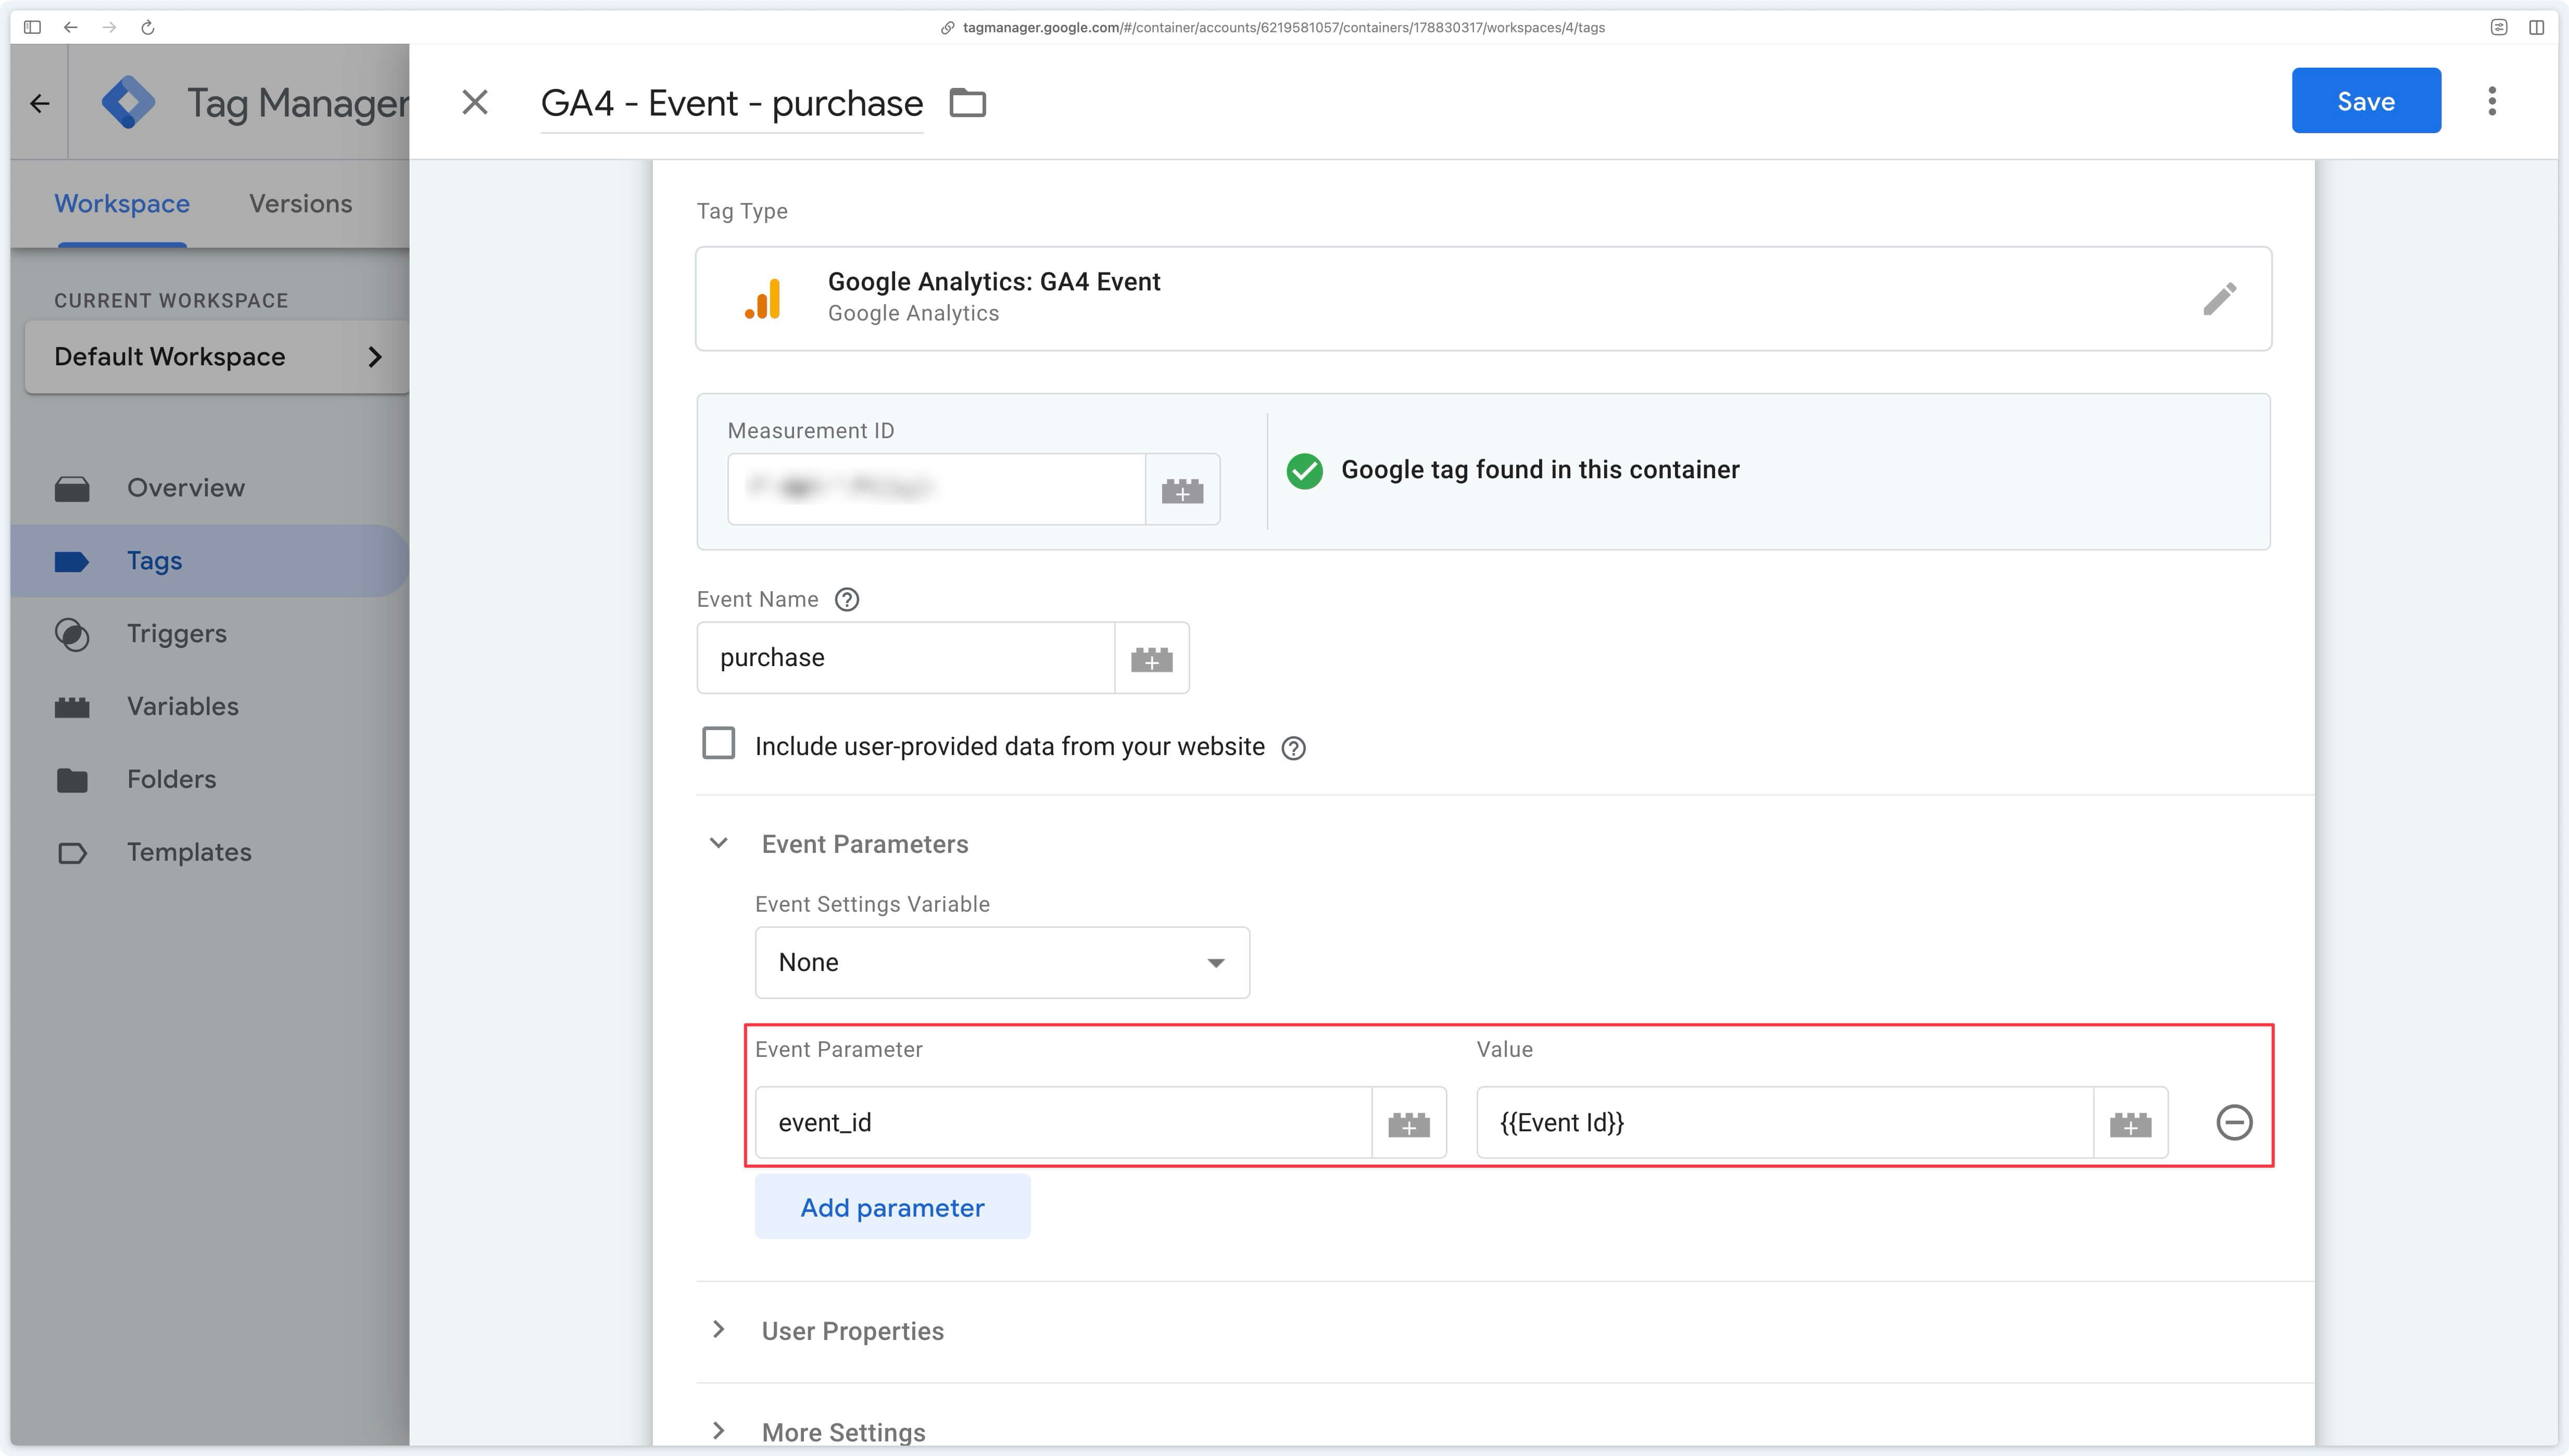
Task: Open Overview in the sidebar
Action: point(186,488)
